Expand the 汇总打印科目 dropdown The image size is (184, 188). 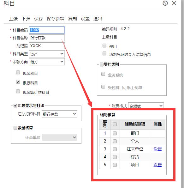[59, 114]
